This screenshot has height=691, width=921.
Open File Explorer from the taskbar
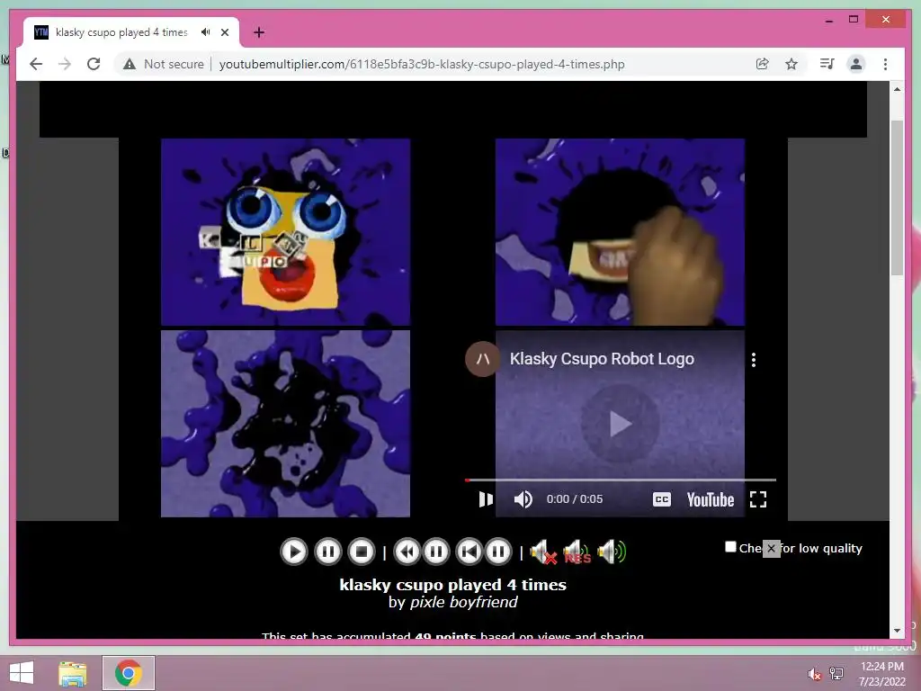pyautogui.click(x=73, y=673)
